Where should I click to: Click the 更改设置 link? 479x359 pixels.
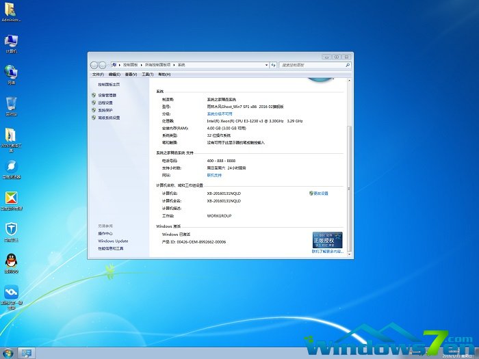click(320, 194)
